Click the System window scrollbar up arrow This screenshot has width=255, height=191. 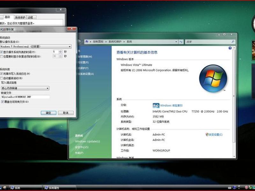(x=234, y=48)
